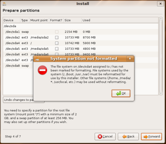Click scrollbar up arrow of partition list
Screen dimensions: 166x144
coord(161,19)
